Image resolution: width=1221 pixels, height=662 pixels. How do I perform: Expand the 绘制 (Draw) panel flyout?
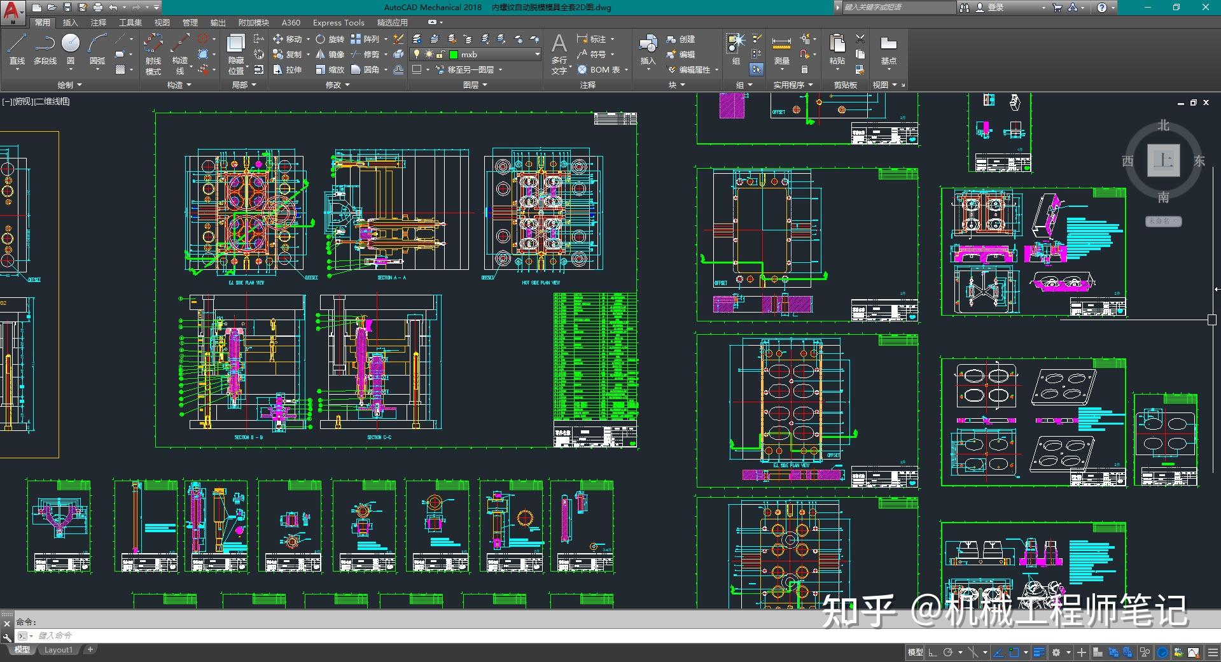pos(80,85)
